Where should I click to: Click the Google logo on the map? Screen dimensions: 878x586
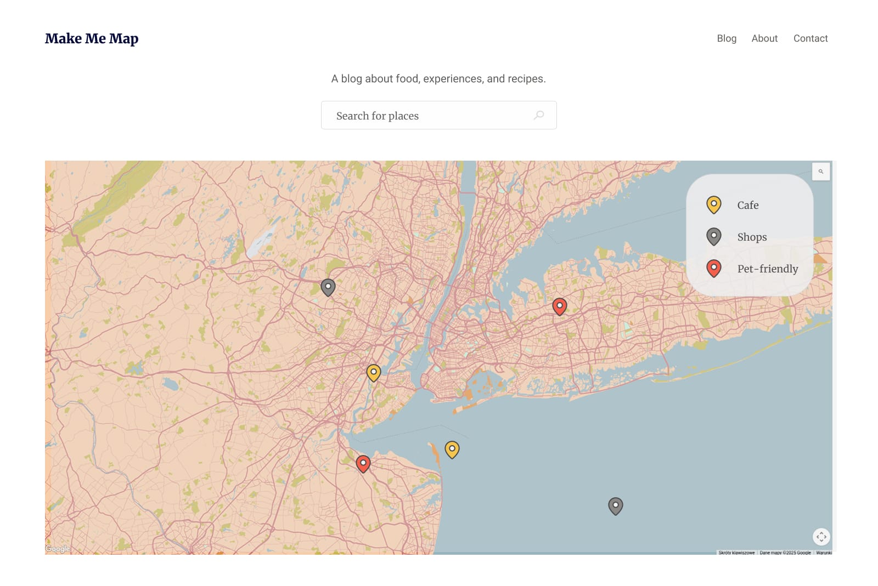(58, 549)
